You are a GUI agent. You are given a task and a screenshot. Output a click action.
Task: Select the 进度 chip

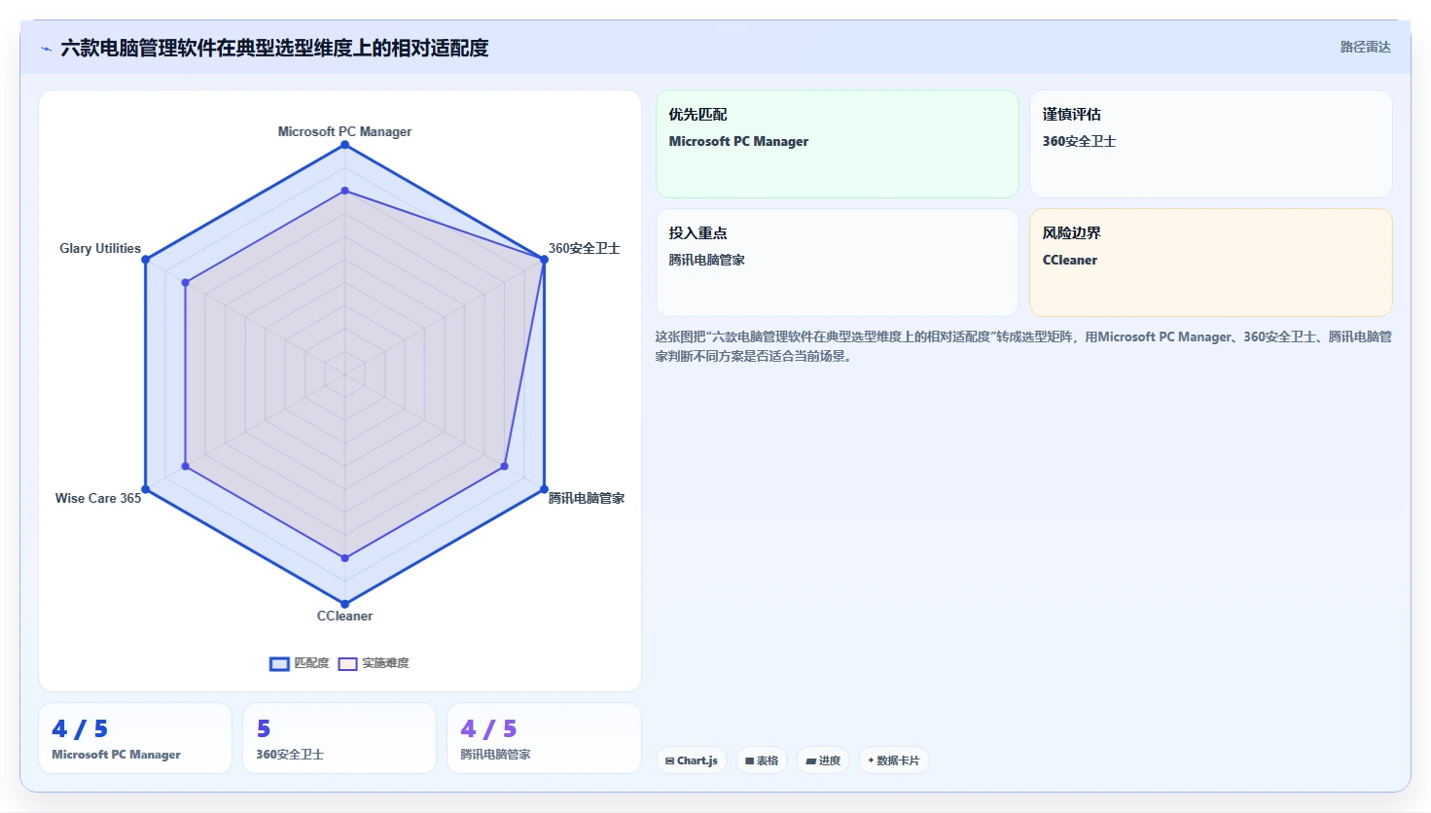point(823,760)
